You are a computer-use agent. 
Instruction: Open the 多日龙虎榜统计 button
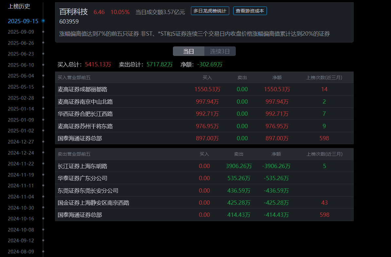[x=210, y=11]
